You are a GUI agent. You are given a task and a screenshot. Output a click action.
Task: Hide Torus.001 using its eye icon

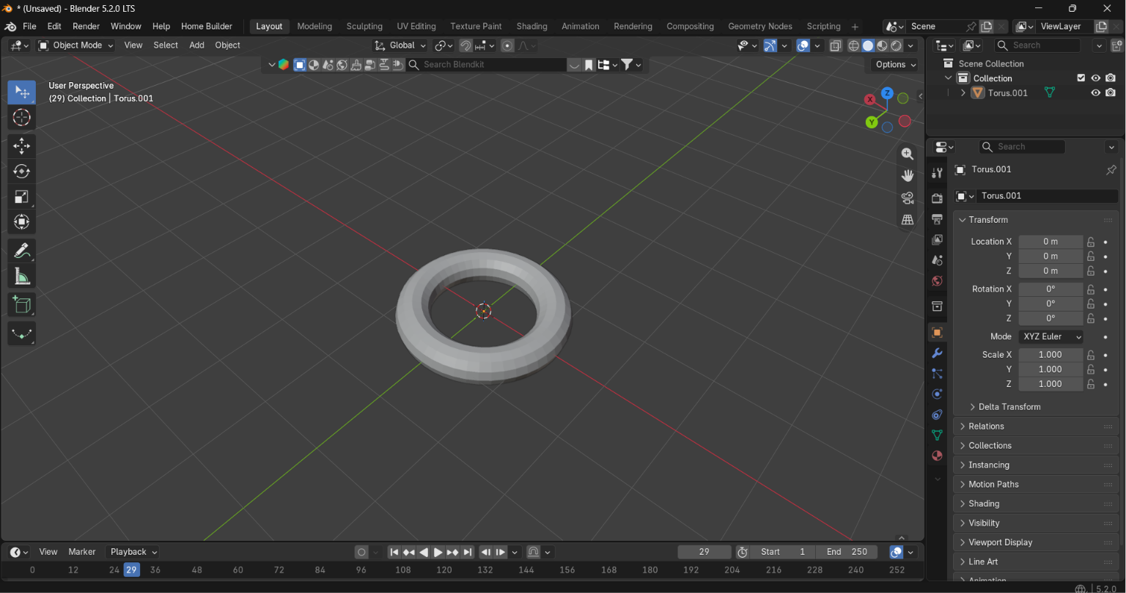coord(1096,93)
